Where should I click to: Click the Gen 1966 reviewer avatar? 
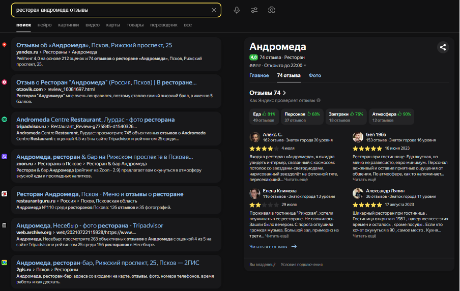coord(358,137)
